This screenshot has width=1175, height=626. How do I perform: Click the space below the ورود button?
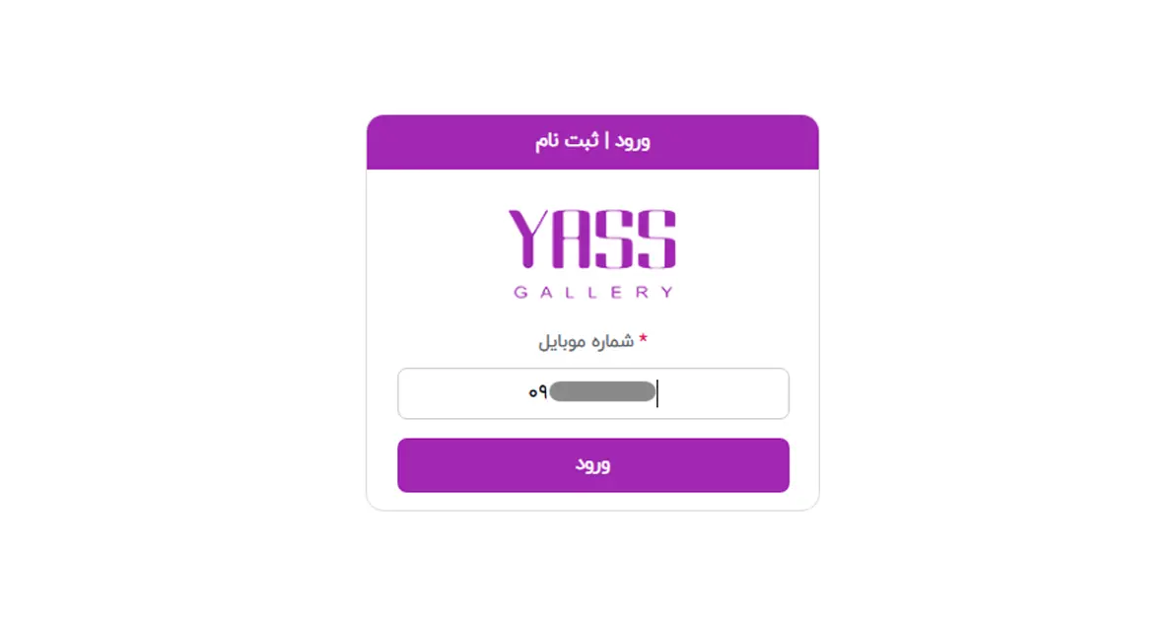[x=592, y=501]
